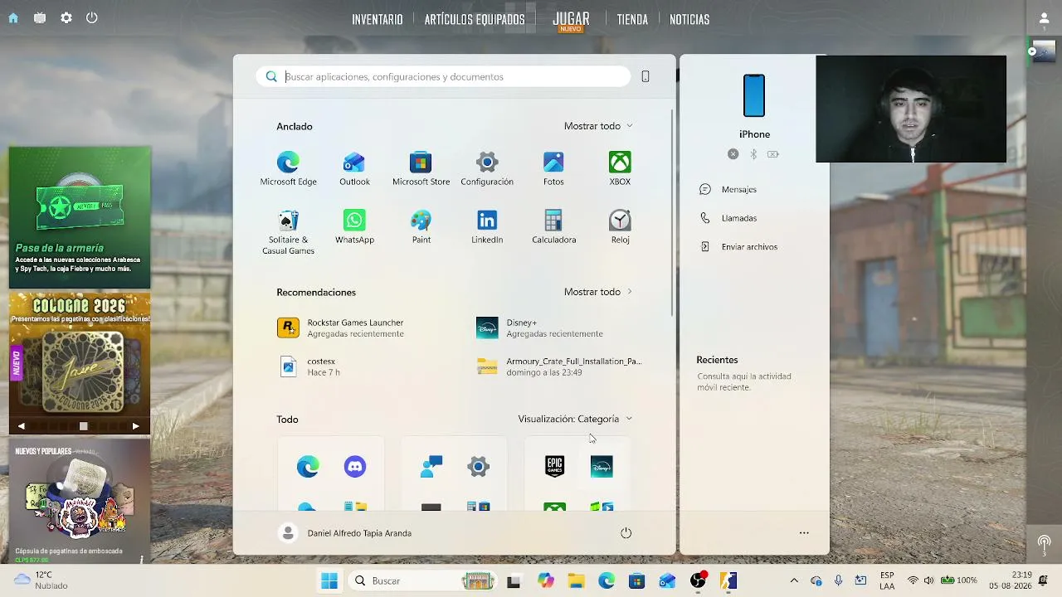Show hidden system tray icons
Image resolution: width=1062 pixels, height=597 pixels.
tap(794, 580)
